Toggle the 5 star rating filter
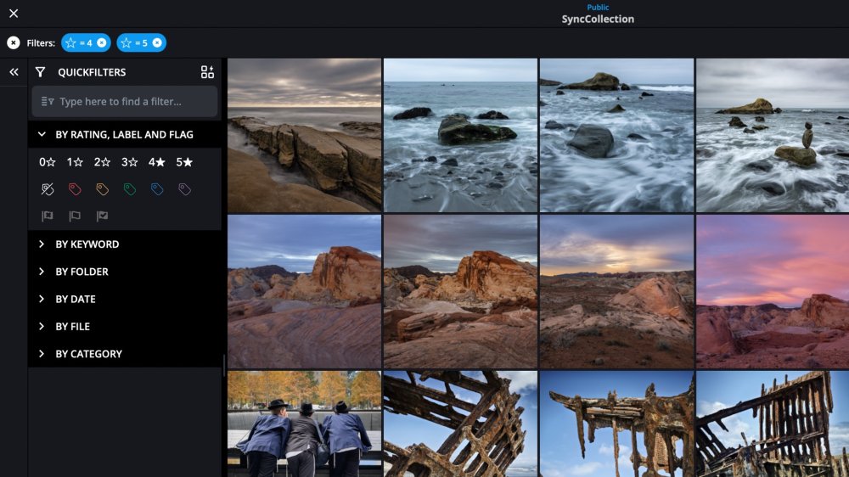Image resolution: width=849 pixels, height=477 pixels. 184,162
